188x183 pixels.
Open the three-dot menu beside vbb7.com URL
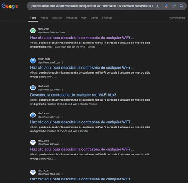click(x=63, y=117)
